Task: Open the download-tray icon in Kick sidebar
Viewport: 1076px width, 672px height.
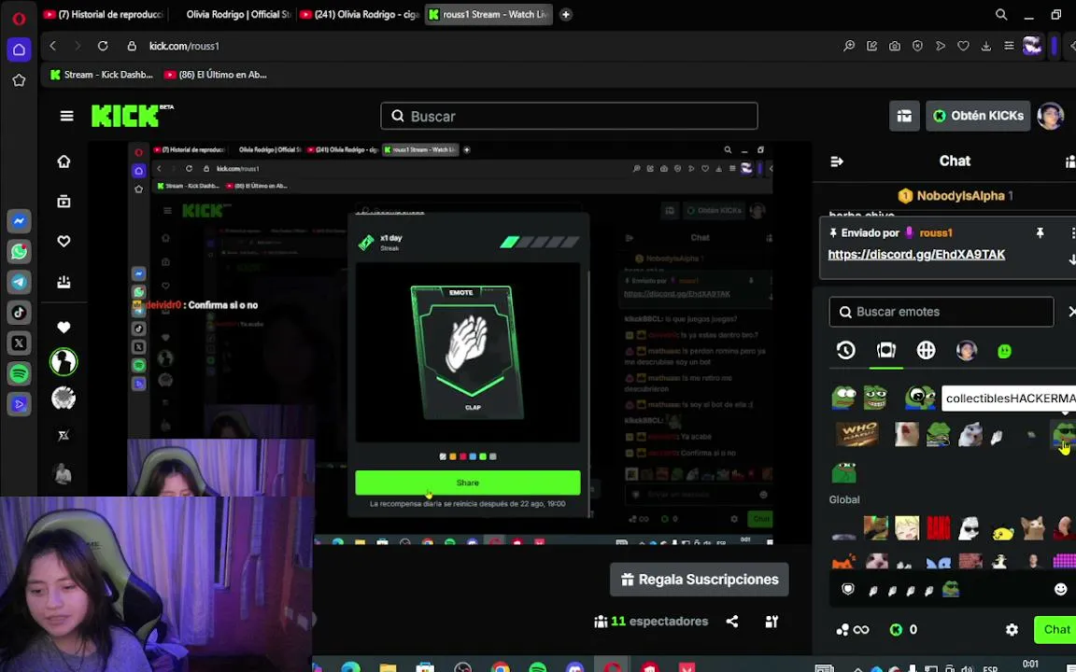Action: tap(64, 281)
